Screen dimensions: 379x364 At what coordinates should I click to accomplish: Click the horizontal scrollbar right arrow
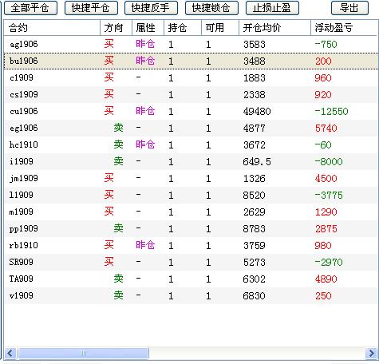coord(371,354)
